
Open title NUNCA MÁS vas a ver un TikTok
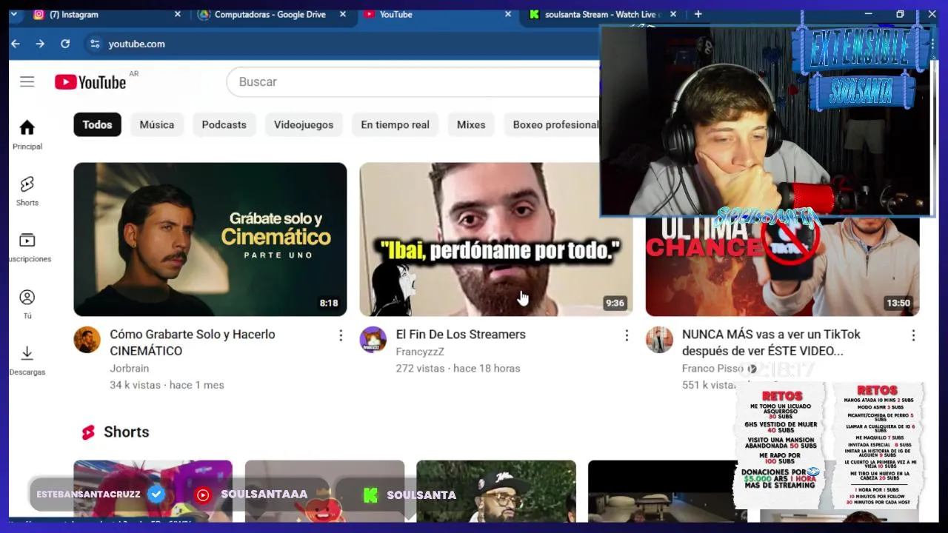click(771, 343)
